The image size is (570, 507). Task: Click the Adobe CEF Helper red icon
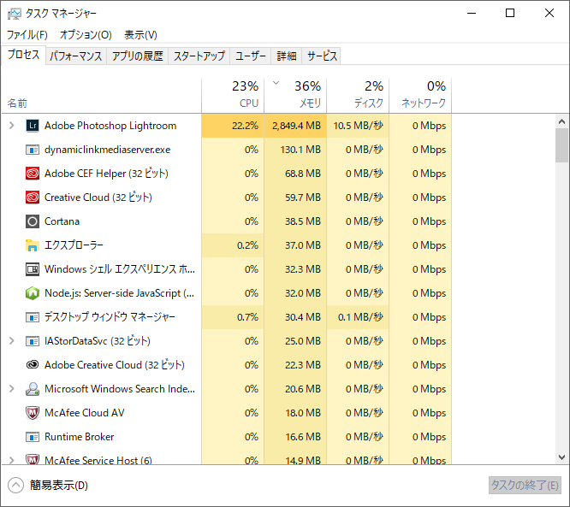tap(33, 174)
